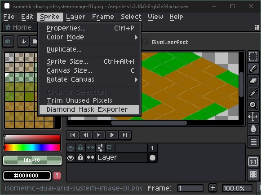Click the palette lock icon

(x=8, y=41)
